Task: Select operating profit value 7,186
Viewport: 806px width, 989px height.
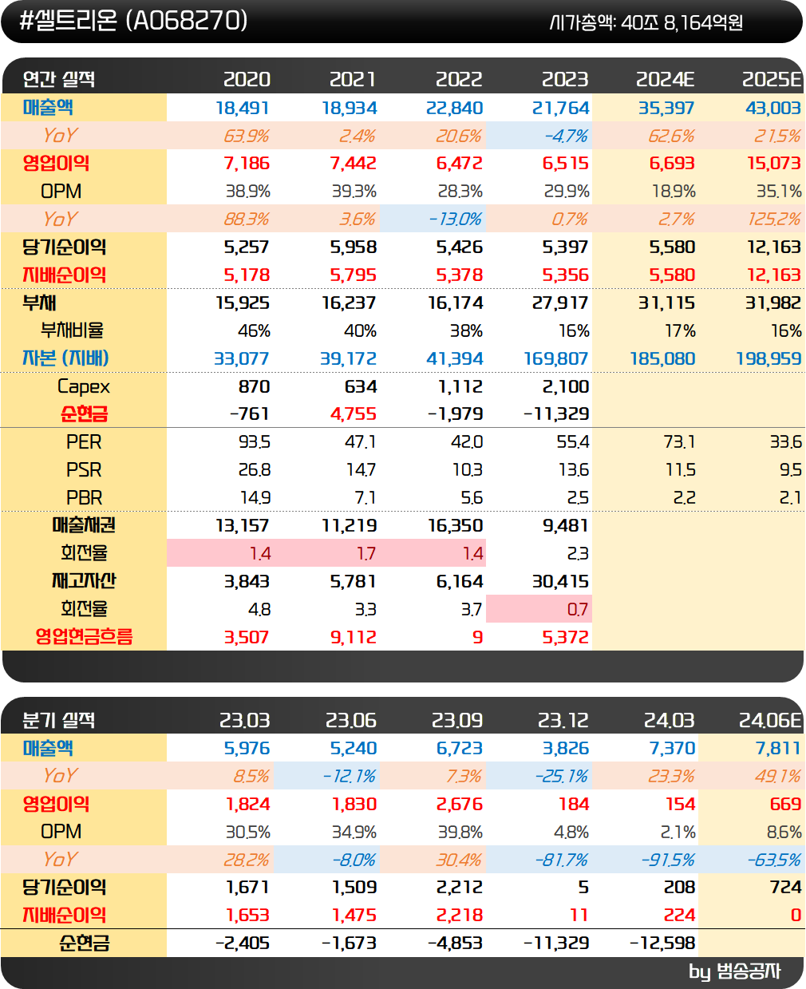Action: 247,163
